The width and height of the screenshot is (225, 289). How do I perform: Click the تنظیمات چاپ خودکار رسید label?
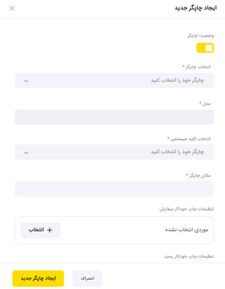click(x=189, y=256)
